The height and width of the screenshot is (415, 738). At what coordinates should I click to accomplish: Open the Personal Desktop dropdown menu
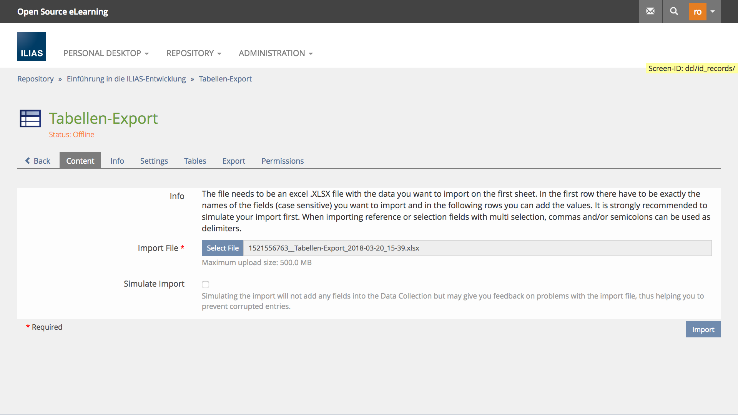(x=106, y=53)
